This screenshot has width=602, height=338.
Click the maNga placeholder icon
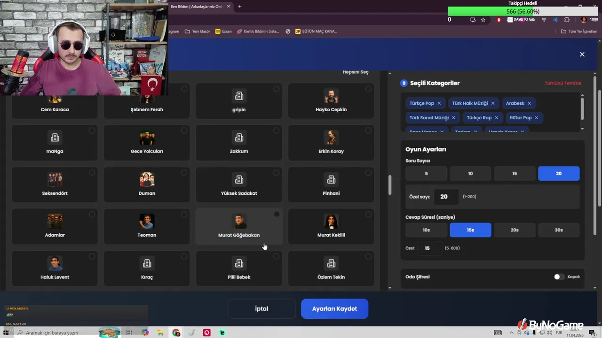pos(55,138)
